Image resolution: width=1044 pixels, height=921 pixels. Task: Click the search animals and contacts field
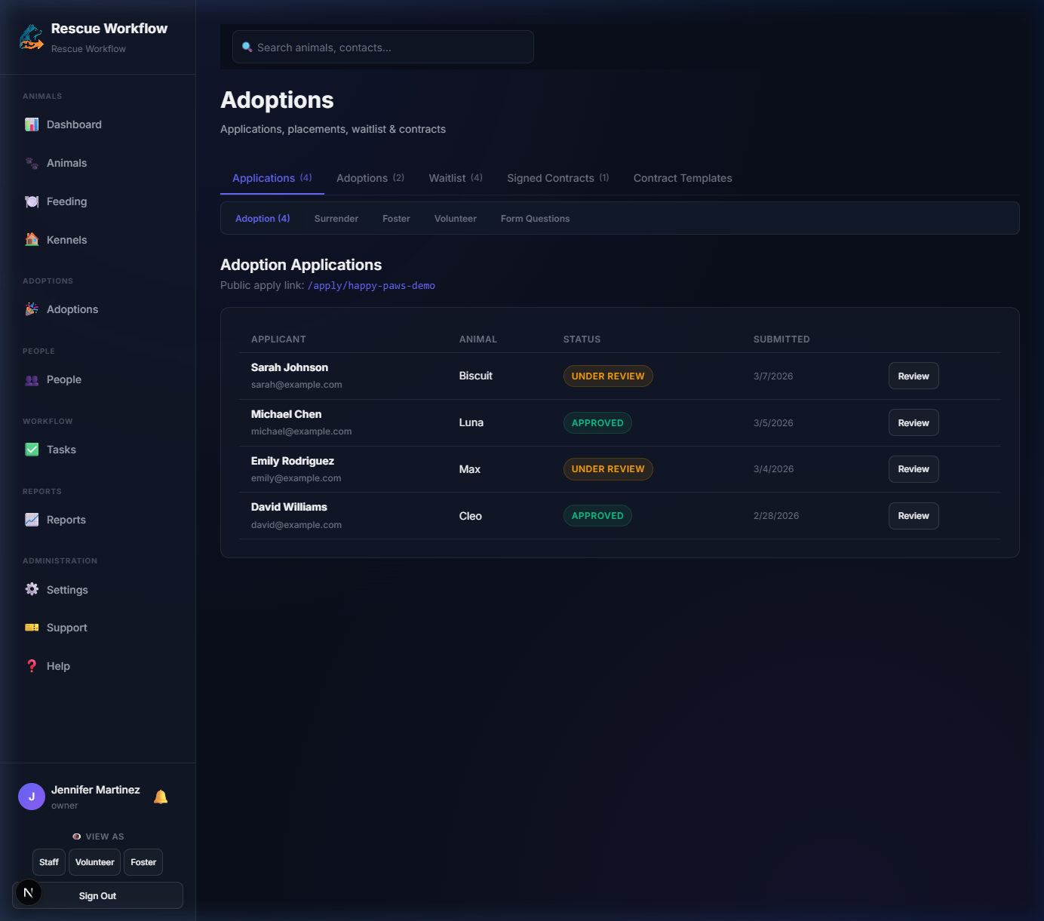click(383, 48)
